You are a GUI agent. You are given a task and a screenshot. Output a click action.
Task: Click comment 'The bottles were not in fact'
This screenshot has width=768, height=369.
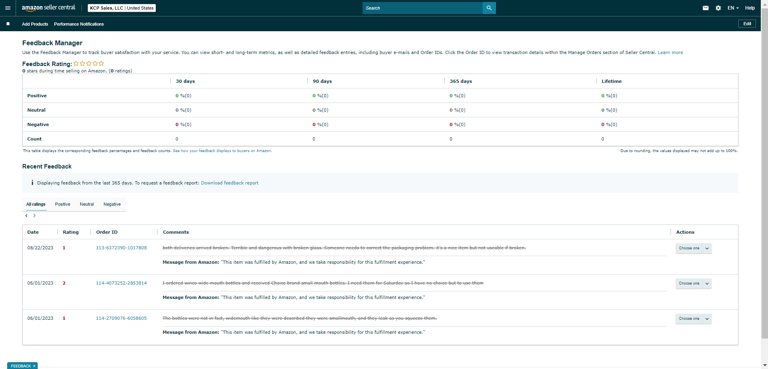point(300,318)
